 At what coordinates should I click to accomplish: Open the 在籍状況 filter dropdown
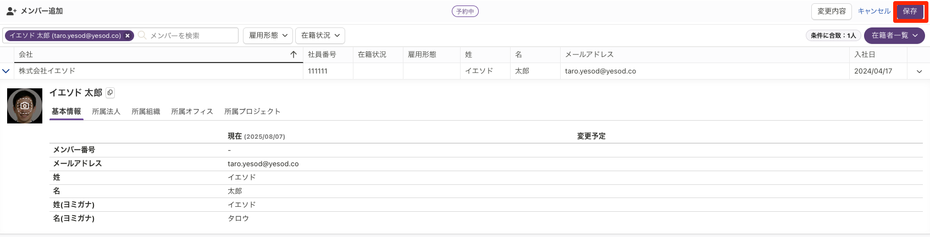tap(320, 36)
